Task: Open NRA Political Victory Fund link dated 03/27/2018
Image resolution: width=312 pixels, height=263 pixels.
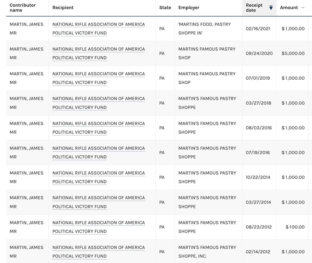Action: 99,103
